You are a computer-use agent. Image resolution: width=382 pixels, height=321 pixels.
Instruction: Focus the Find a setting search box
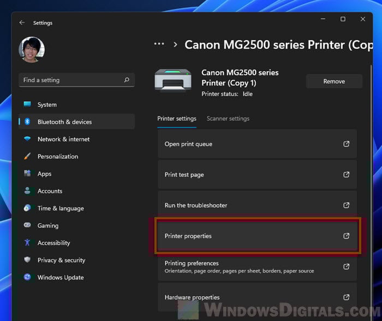76,80
